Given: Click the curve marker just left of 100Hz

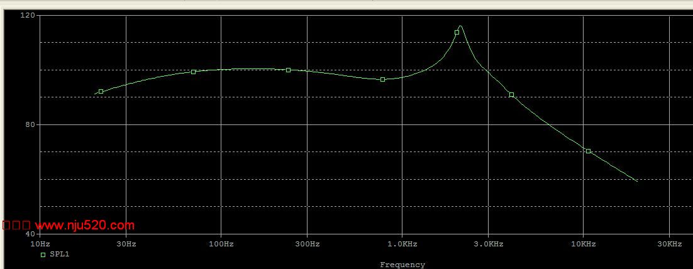Looking at the screenshot, I should 194,72.
